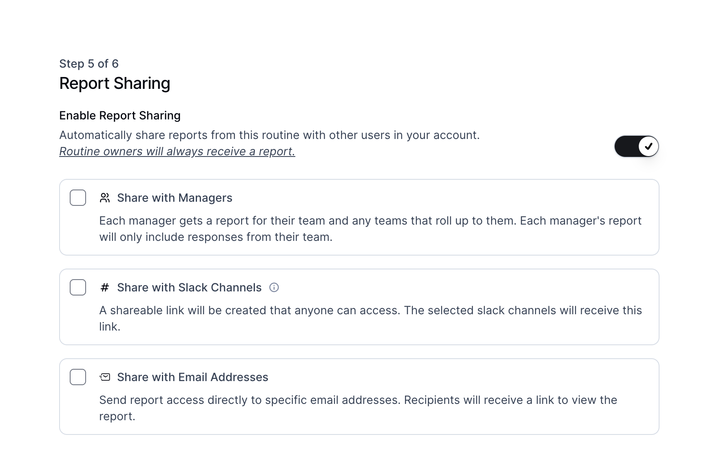Image resolution: width=717 pixels, height=463 pixels.
Task: Click the 'Each manager gets a report' description
Action: tap(370, 229)
